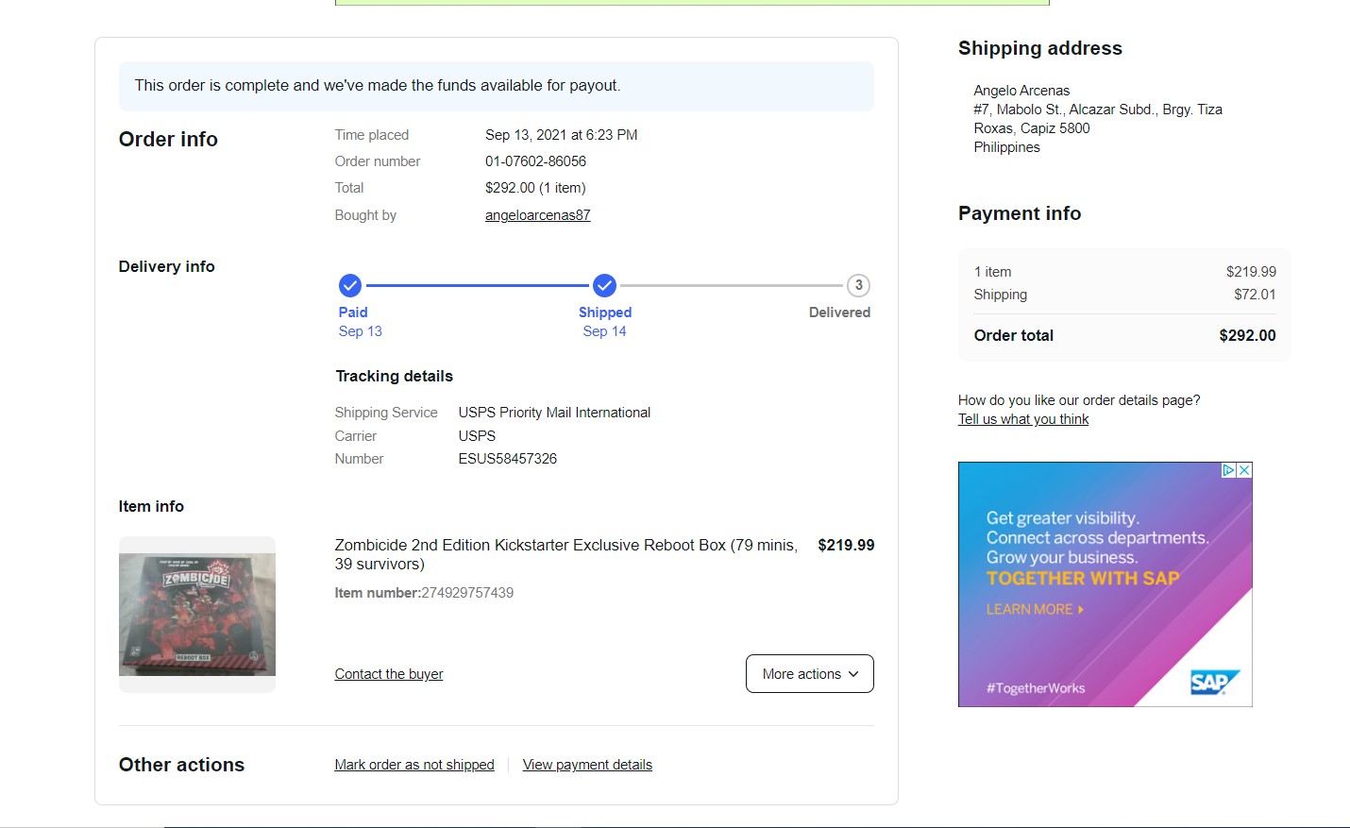Image resolution: width=1350 pixels, height=828 pixels.
Task: Click the SAP logo in the advertisement
Action: (x=1213, y=682)
